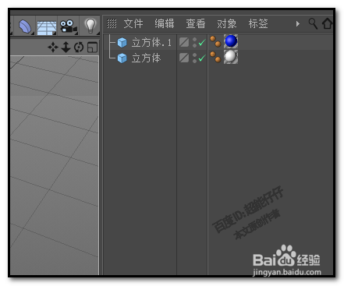344x286 pixels.
Task: Select the deformer (bend) tool icon
Action: pos(25,26)
